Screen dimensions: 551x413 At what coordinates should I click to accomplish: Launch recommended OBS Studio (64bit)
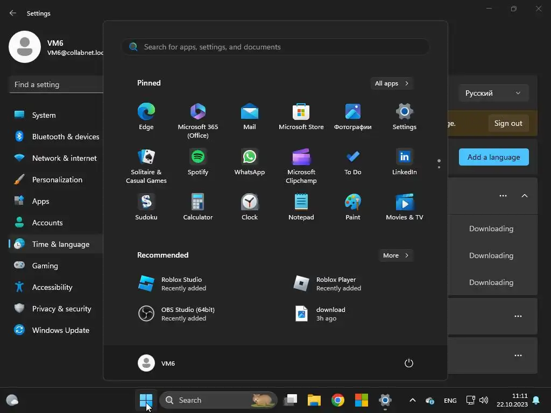[176, 314]
